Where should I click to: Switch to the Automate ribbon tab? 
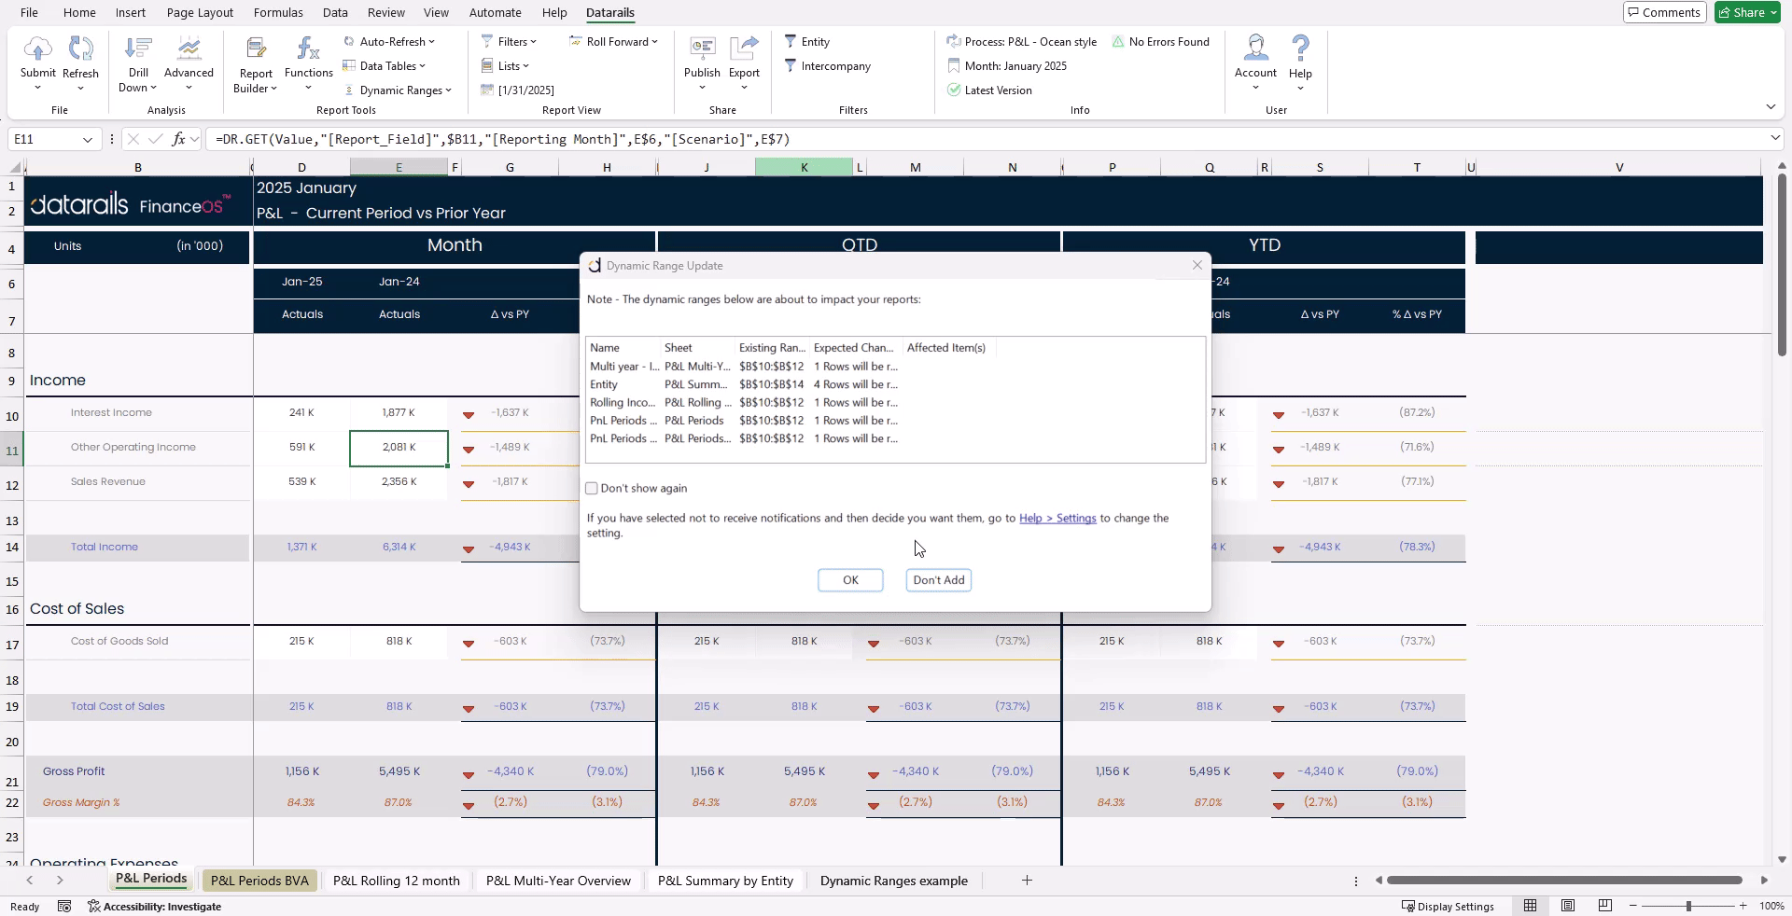coord(495,13)
